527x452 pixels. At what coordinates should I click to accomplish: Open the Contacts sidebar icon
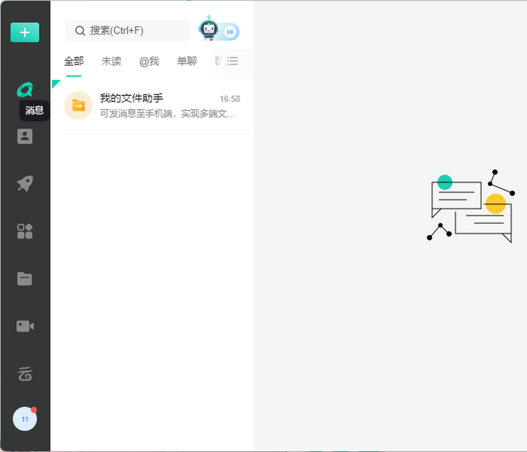[x=25, y=136]
